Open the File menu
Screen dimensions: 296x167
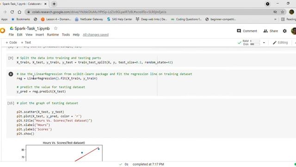click(x=11, y=35)
